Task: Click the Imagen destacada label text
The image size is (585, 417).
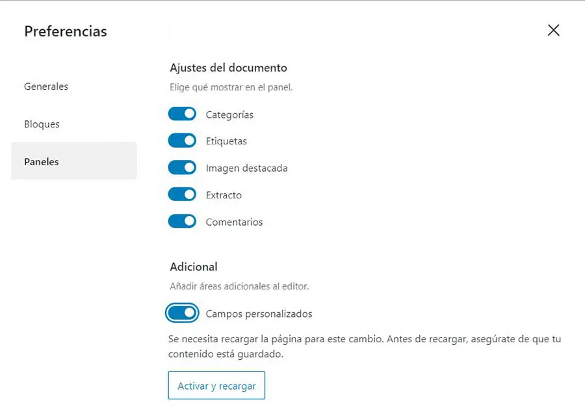Action: click(246, 168)
